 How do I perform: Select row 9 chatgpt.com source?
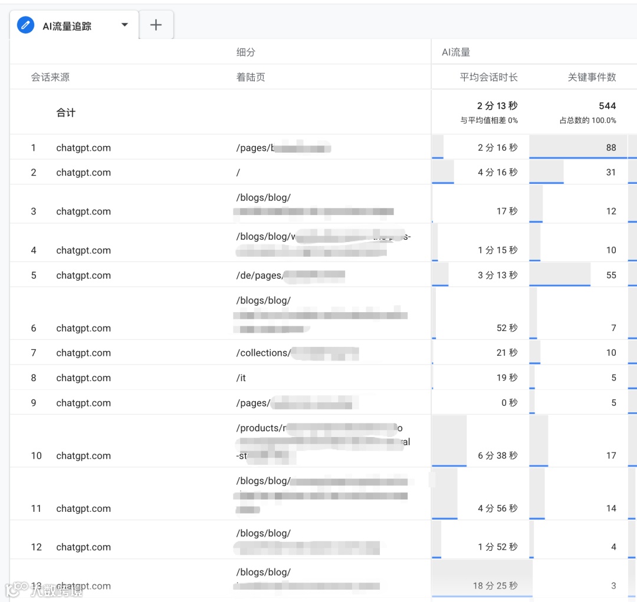pos(83,403)
